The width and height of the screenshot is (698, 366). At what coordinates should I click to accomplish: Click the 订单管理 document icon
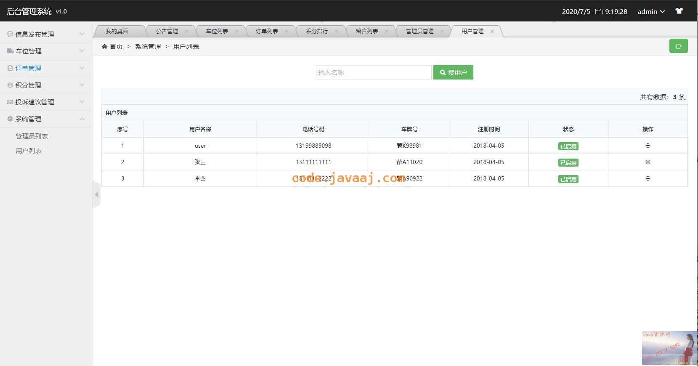(x=10, y=68)
